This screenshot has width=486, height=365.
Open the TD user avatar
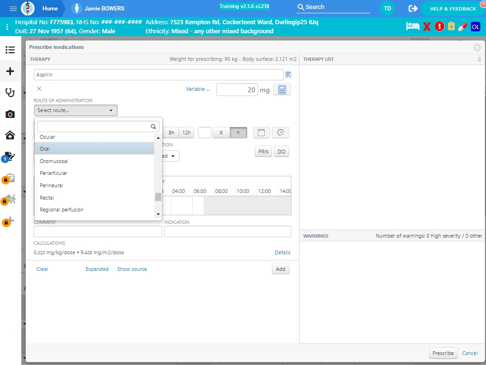point(387,9)
